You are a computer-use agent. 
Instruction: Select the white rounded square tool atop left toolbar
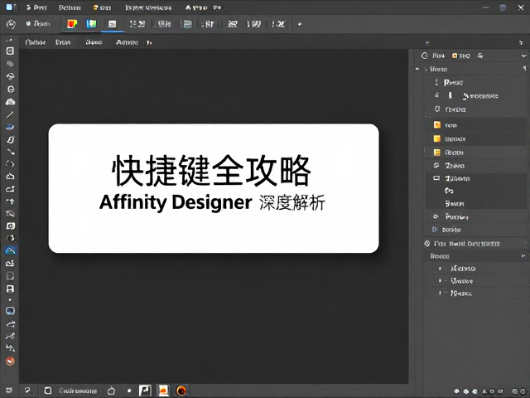pyautogui.click(x=10, y=51)
